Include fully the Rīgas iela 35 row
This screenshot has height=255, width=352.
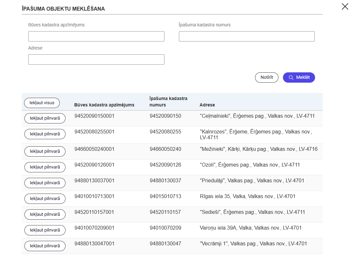tap(45, 199)
